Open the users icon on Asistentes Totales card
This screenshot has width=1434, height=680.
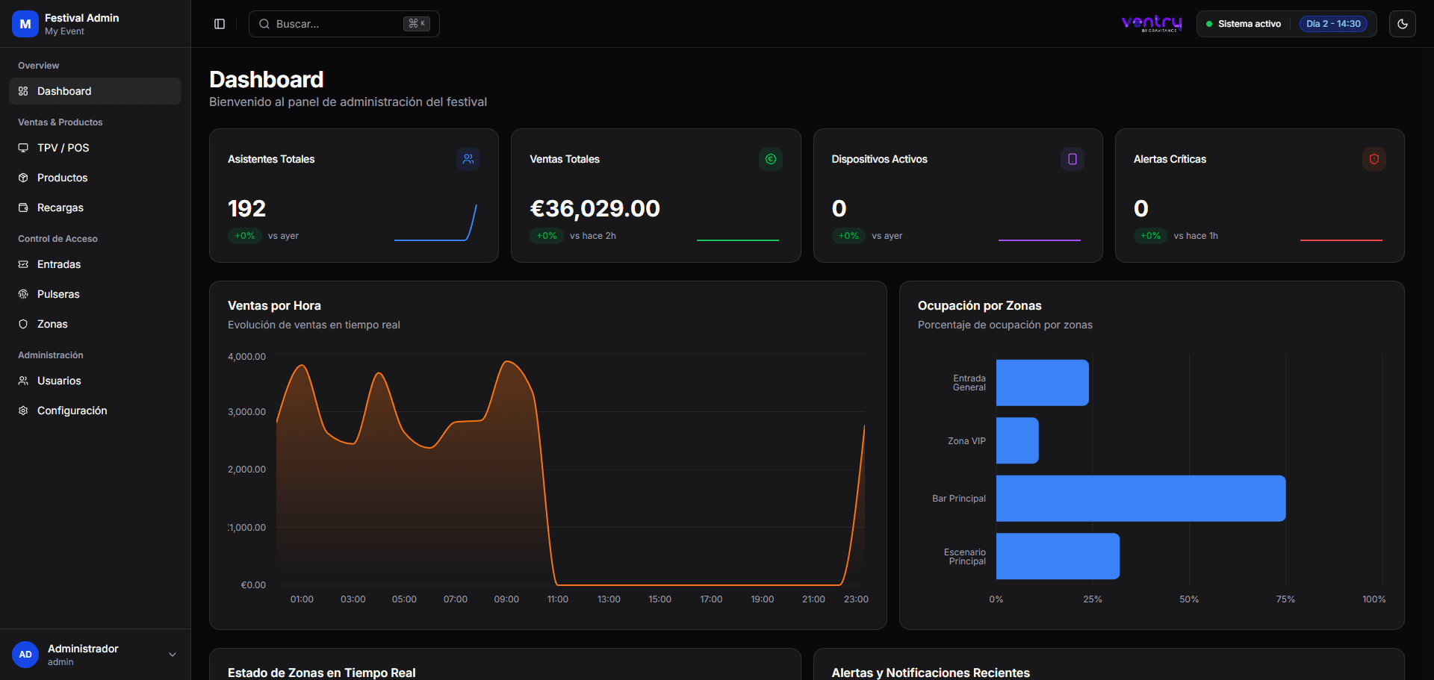tap(468, 159)
